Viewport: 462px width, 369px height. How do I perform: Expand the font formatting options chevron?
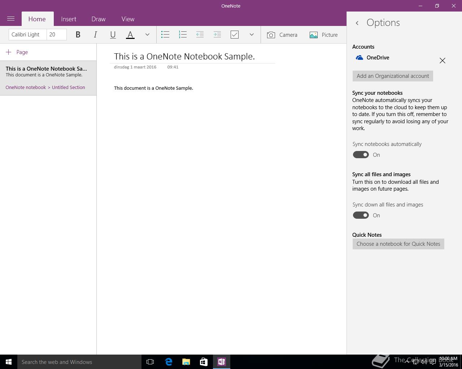(x=147, y=35)
